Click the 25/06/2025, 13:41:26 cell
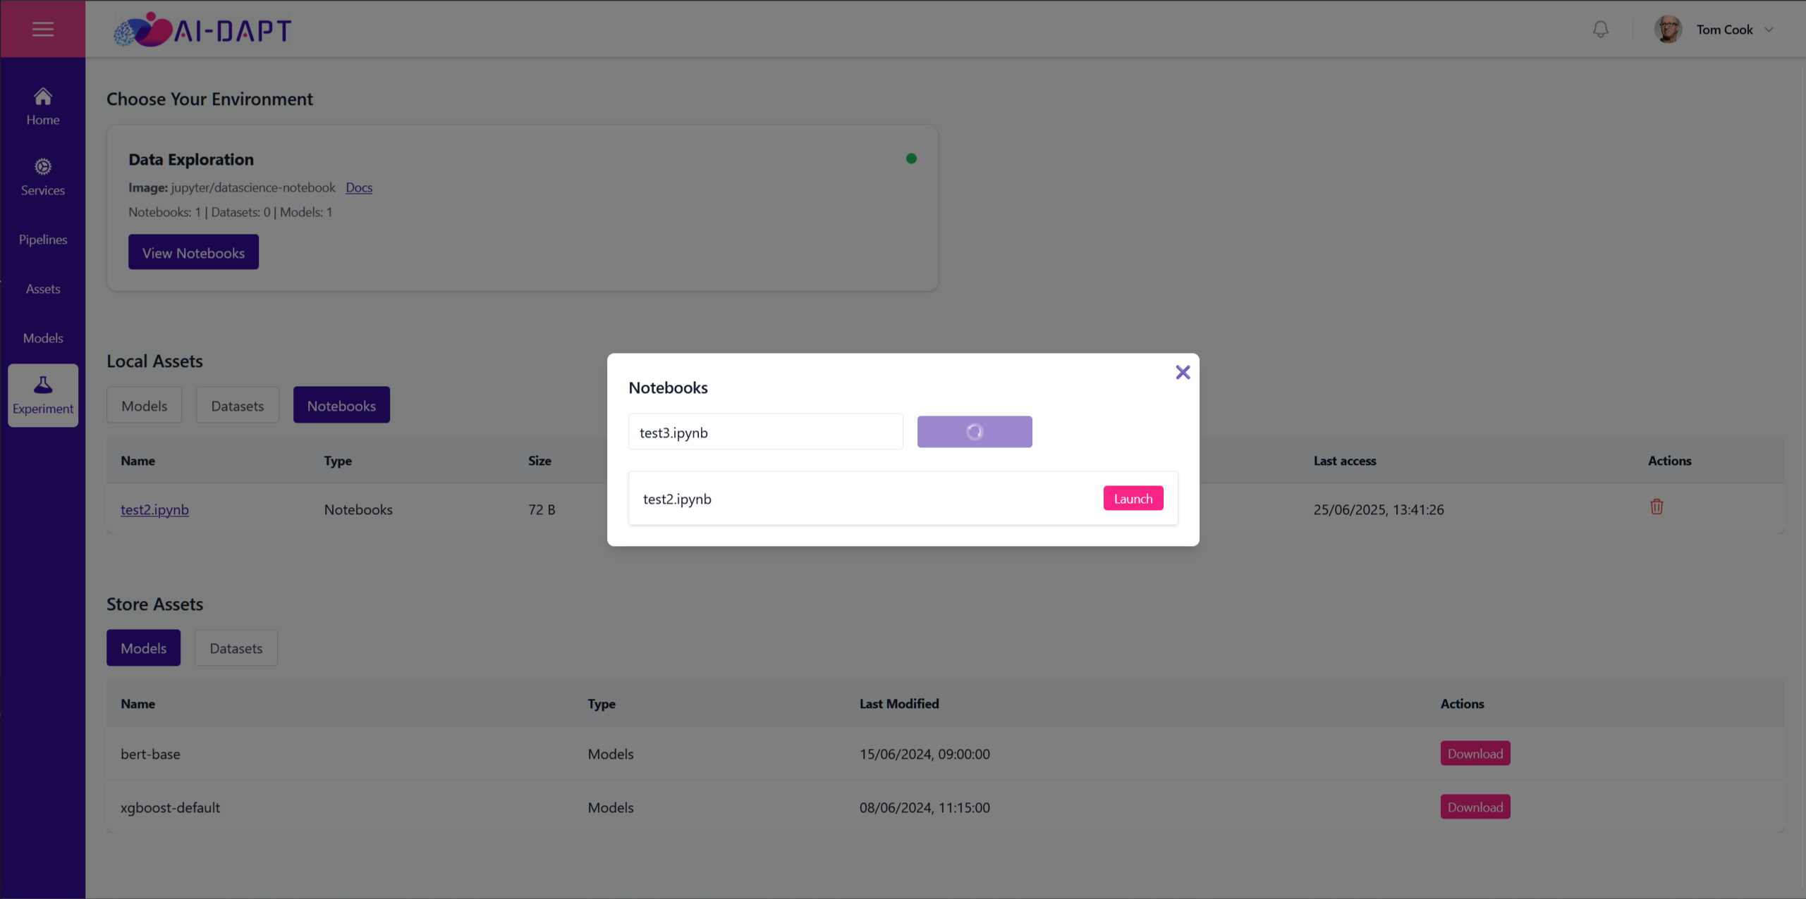The image size is (1806, 899). coord(1379,509)
